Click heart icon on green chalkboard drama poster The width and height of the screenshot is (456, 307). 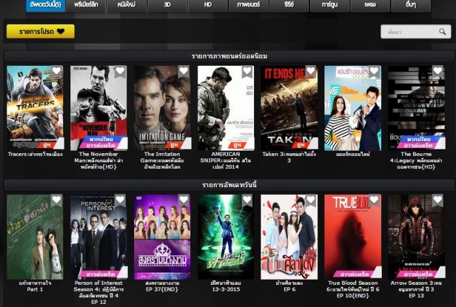57,199
